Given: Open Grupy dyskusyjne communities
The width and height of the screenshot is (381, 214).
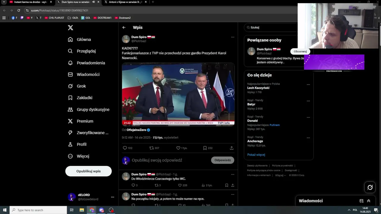Looking at the screenshot, I should pos(89,110).
